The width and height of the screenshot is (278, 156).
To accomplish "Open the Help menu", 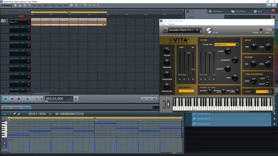I will coord(66,6).
